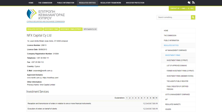Viewport: 222px width, 112px height.
Task: Open INVESTMENT FIRMS (MEMBER STATES)
Action: point(178,76)
